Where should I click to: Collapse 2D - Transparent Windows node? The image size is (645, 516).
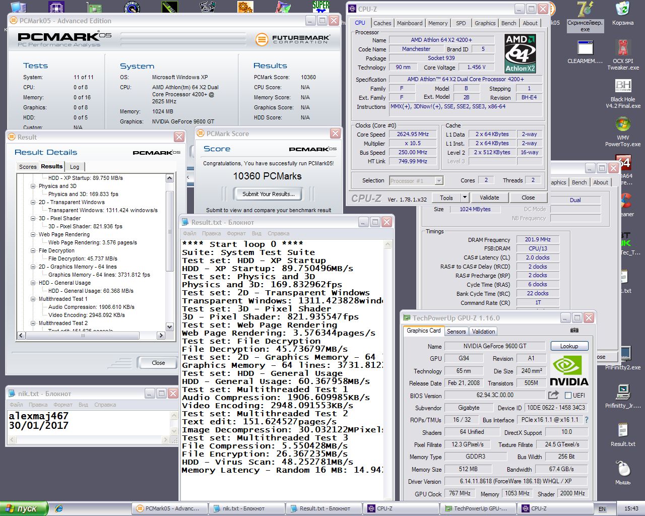33,202
